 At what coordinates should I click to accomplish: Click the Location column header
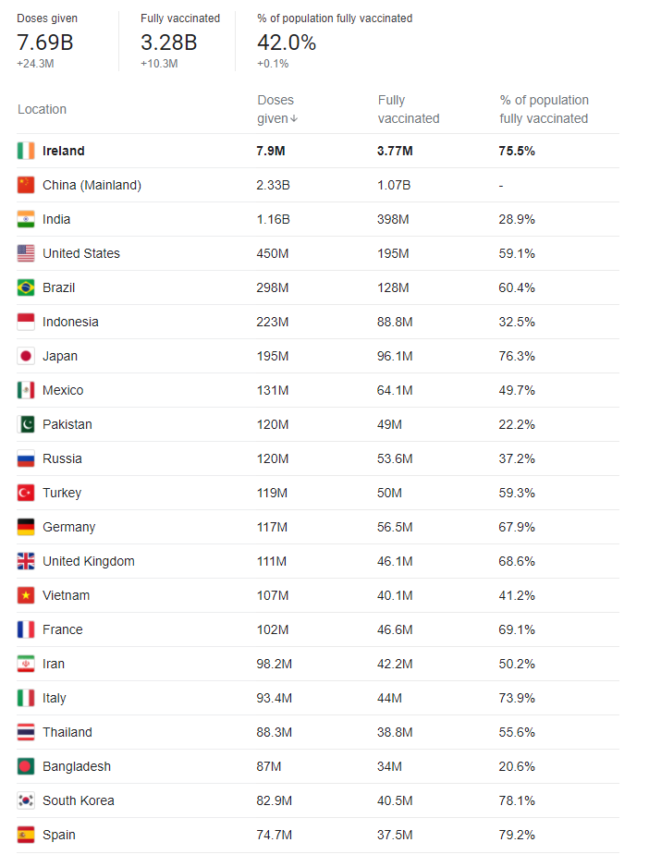42,109
